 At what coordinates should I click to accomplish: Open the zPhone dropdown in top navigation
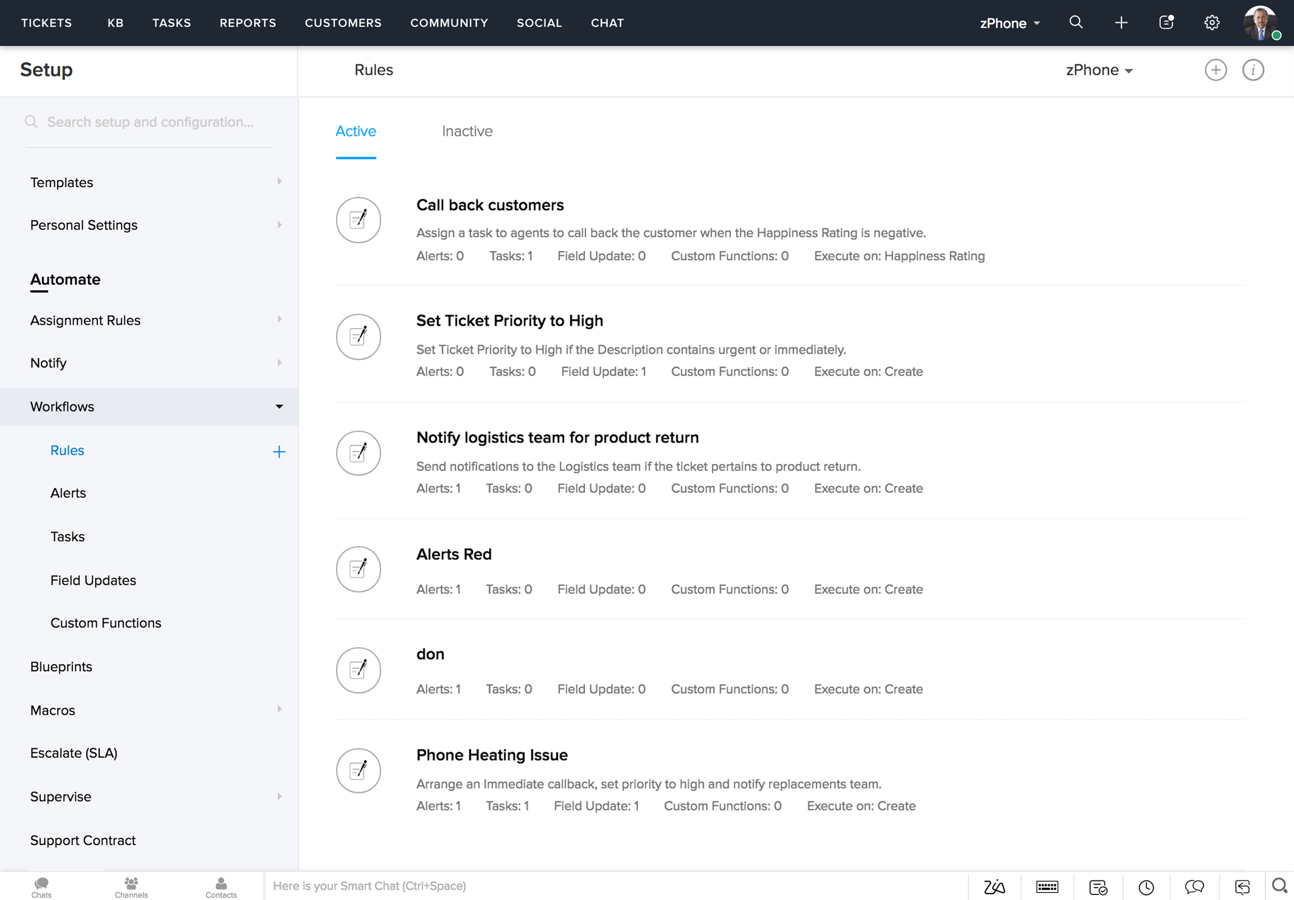coord(1009,23)
